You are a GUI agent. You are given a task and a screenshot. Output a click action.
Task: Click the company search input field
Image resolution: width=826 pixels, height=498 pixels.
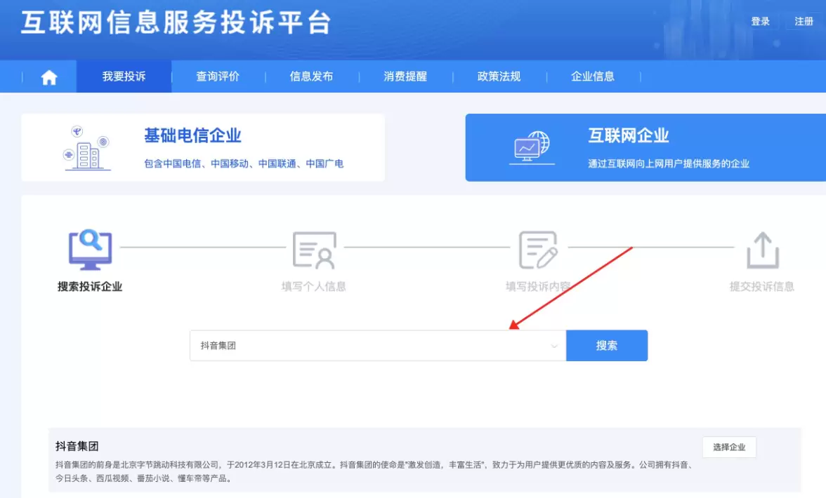pyautogui.click(x=378, y=346)
